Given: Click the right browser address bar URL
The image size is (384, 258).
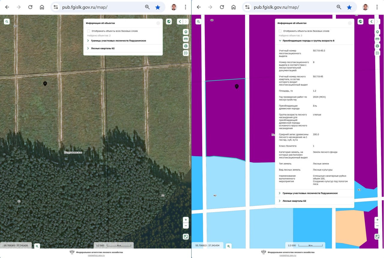Looking at the screenshot, I should (277, 7).
